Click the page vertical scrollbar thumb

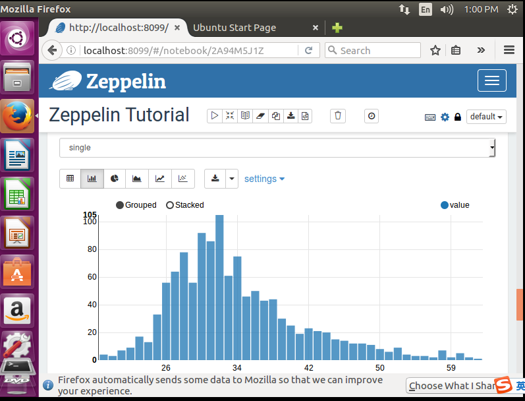pyautogui.click(x=520, y=305)
